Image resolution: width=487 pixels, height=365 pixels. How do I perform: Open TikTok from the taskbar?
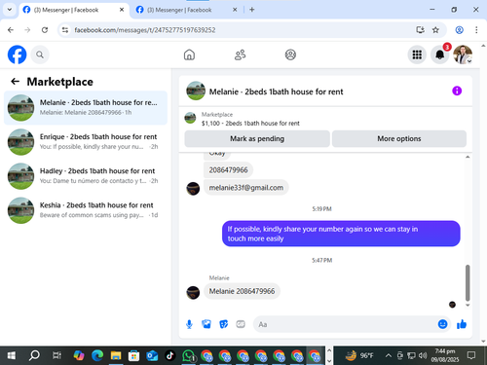pos(169,355)
